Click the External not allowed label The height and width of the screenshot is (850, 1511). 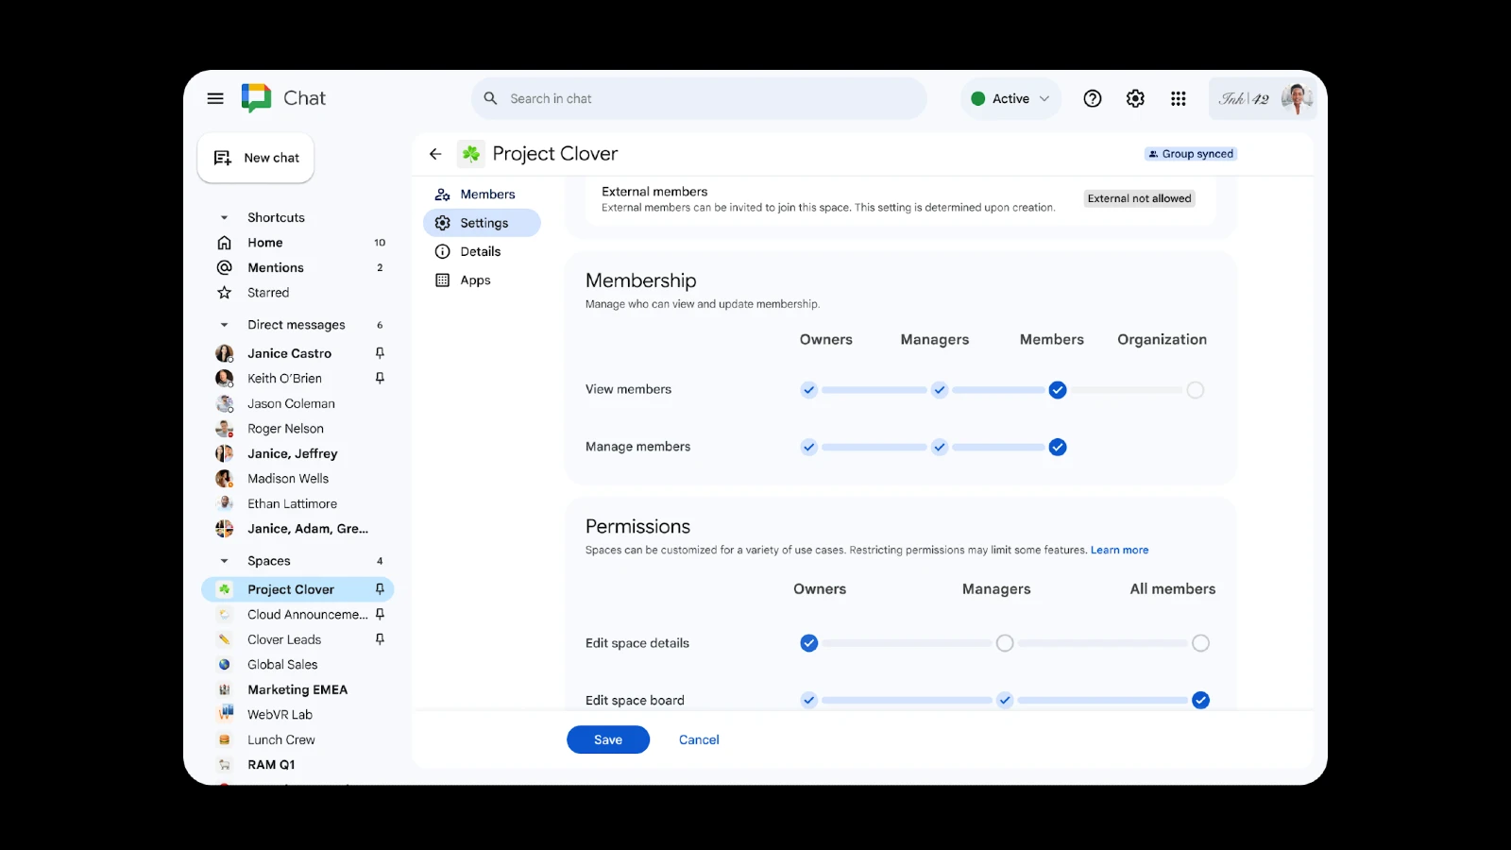pos(1139,198)
